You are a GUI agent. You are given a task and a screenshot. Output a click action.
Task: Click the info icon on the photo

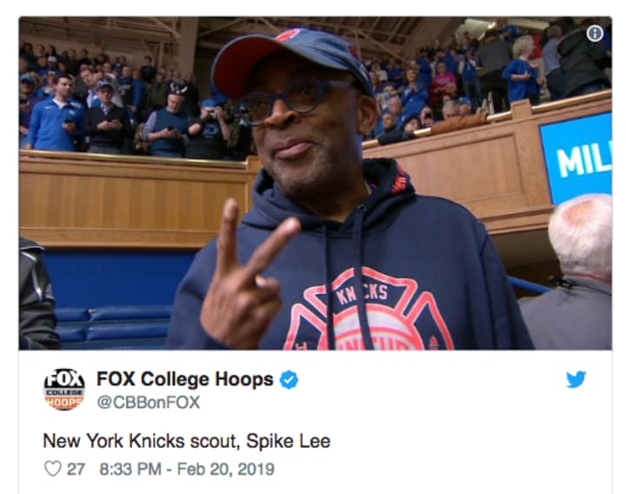[x=595, y=34]
